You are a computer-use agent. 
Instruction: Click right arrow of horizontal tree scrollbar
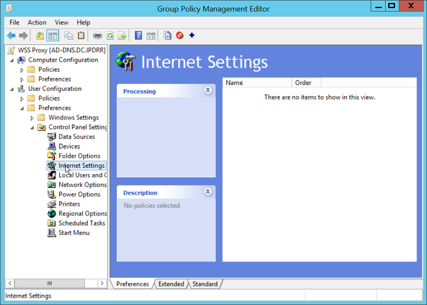102,283
